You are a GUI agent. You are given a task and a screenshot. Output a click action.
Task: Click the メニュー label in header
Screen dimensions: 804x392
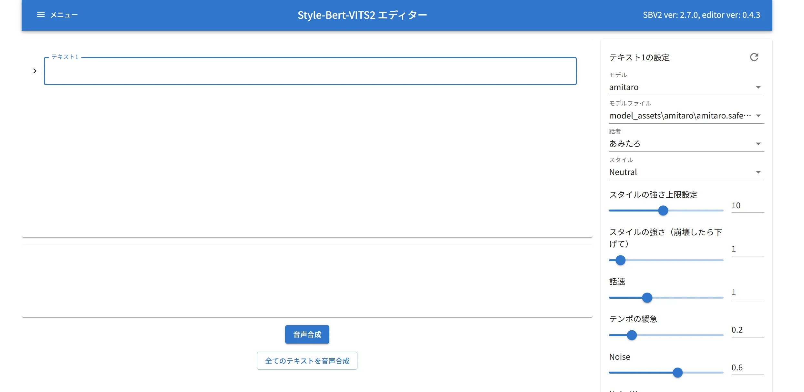pos(64,15)
